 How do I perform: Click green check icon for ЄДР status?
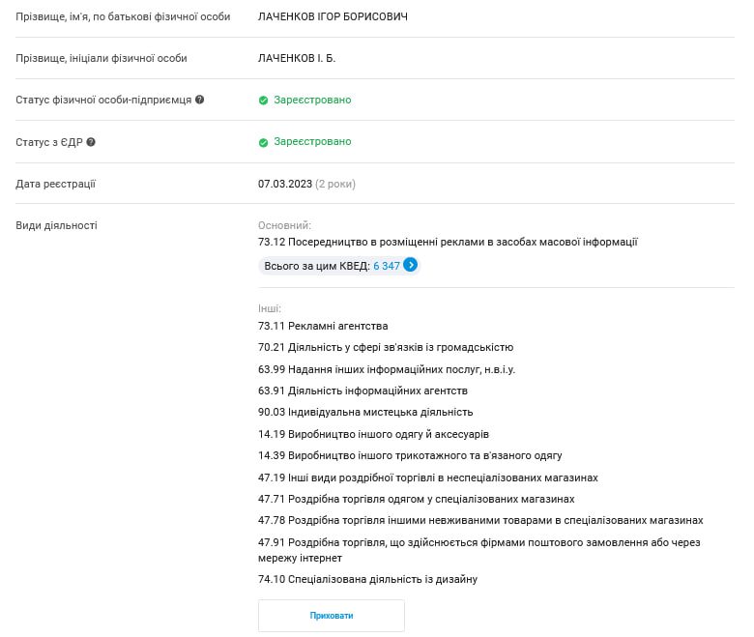(x=263, y=142)
